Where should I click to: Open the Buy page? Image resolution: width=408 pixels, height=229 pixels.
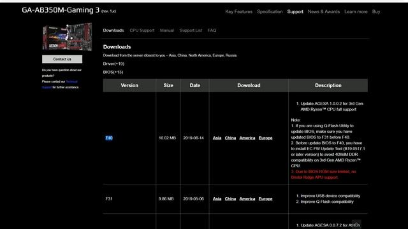(x=376, y=11)
